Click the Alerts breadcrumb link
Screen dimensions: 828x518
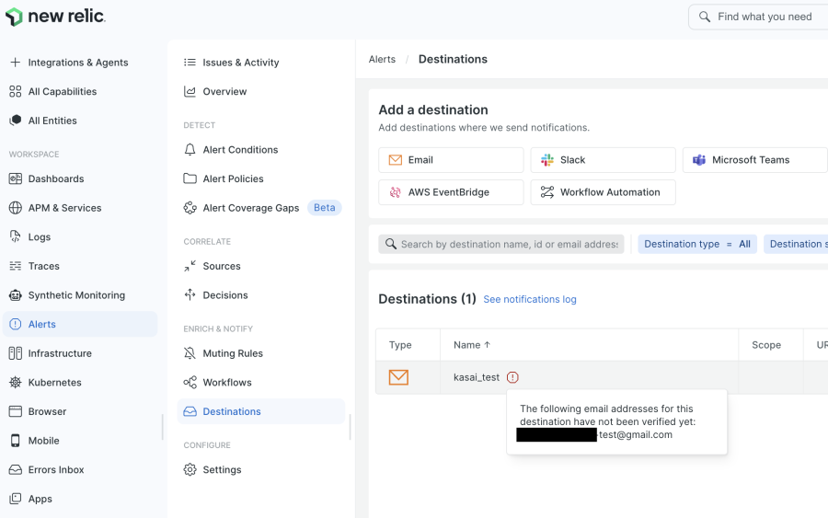(x=382, y=59)
